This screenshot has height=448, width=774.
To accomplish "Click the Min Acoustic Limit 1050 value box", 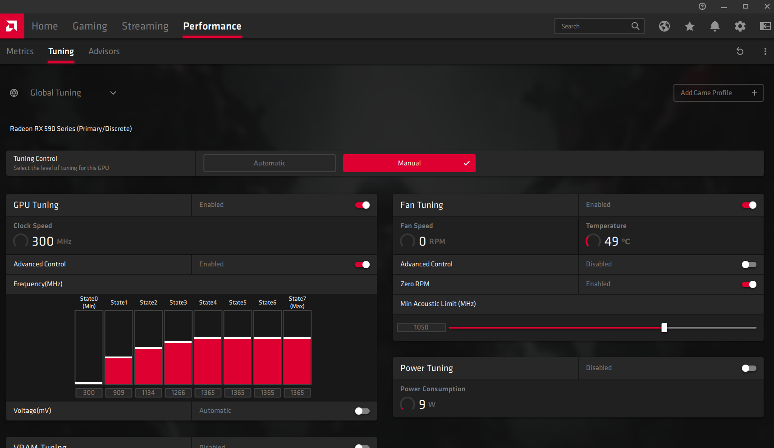I will pos(421,327).
